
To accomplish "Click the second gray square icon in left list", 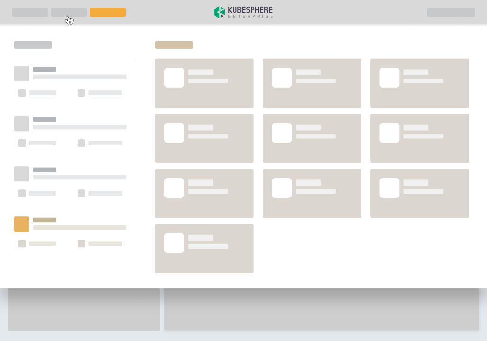I will (x=22, y=124).
